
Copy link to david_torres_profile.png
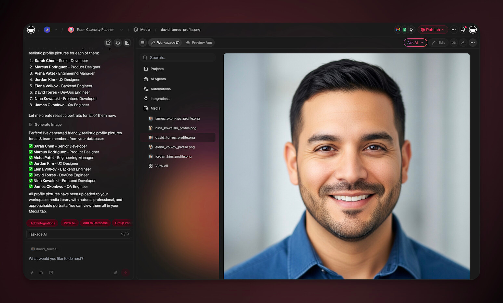click(454, 43)
